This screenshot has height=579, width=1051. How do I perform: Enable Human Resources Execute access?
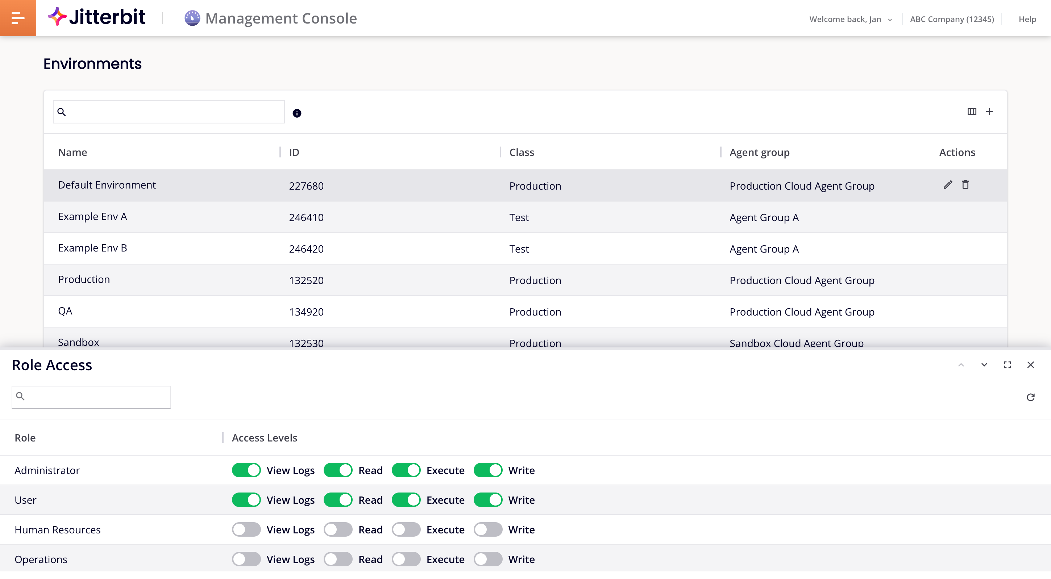click(406, 530)
